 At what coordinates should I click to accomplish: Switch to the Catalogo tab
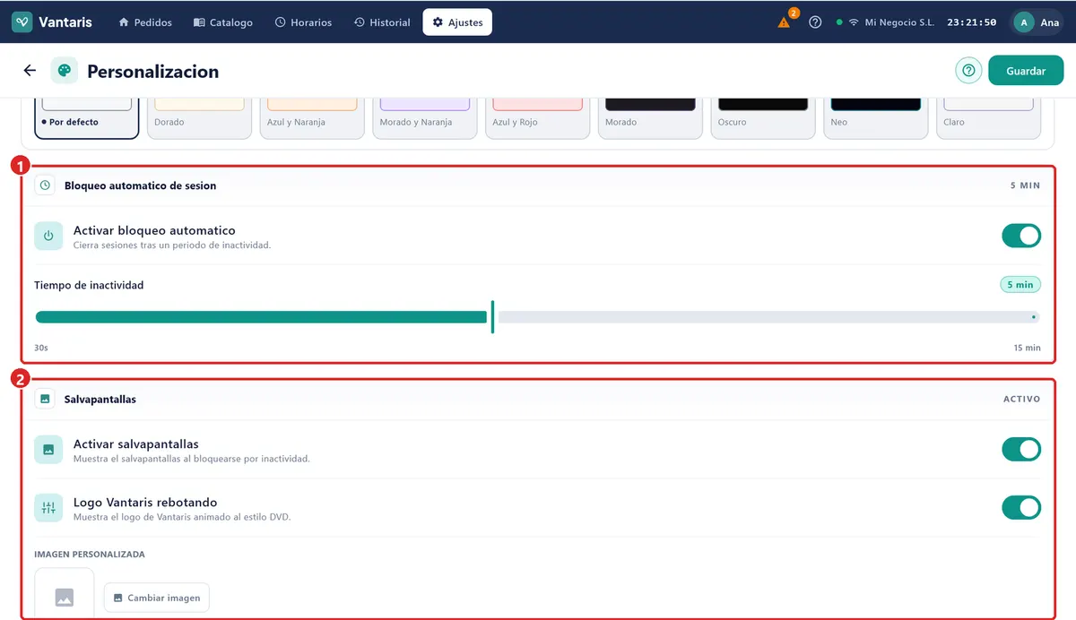pyautogui.click(x=223, y=22)
